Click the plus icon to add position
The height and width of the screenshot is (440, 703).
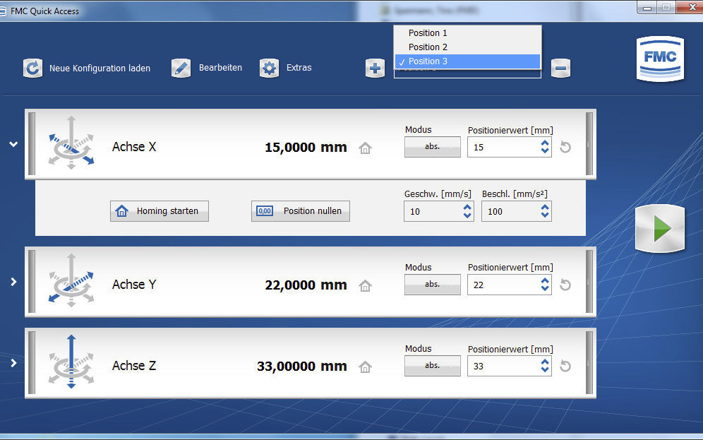point(375,69)
